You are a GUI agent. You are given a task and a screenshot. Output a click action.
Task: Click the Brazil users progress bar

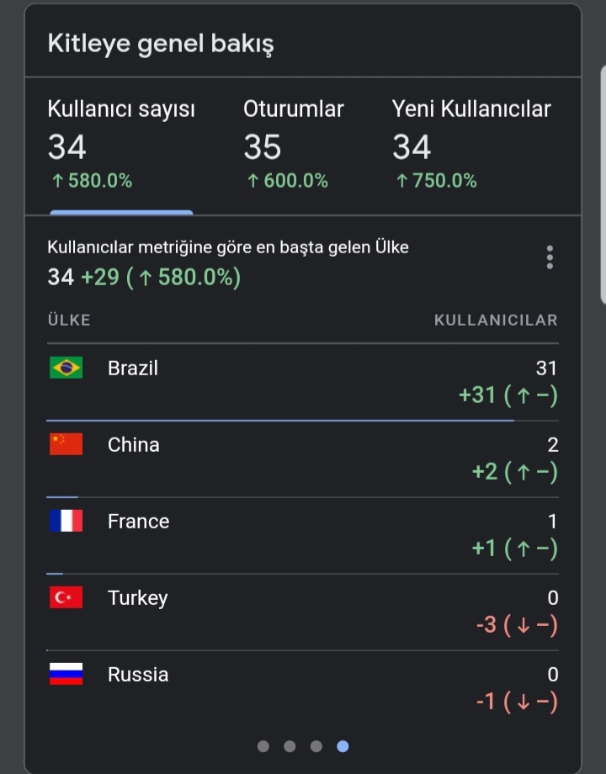[x=280, y=421]
